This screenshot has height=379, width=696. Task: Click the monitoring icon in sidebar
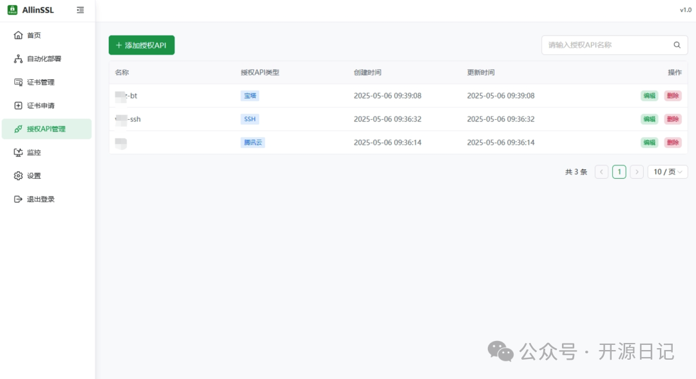18,153
